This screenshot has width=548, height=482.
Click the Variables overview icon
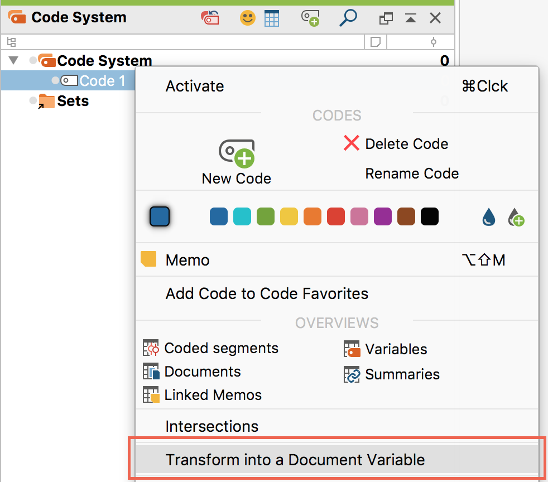coord(352,349)
